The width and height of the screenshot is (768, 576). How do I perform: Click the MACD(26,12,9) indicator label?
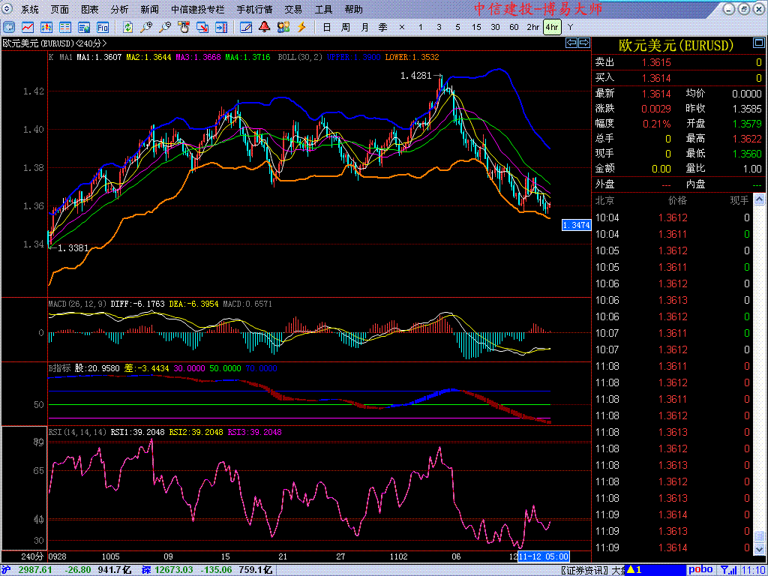tap(77, 304)
